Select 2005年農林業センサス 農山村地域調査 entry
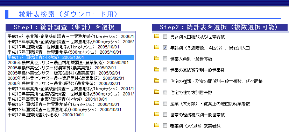 71,63
